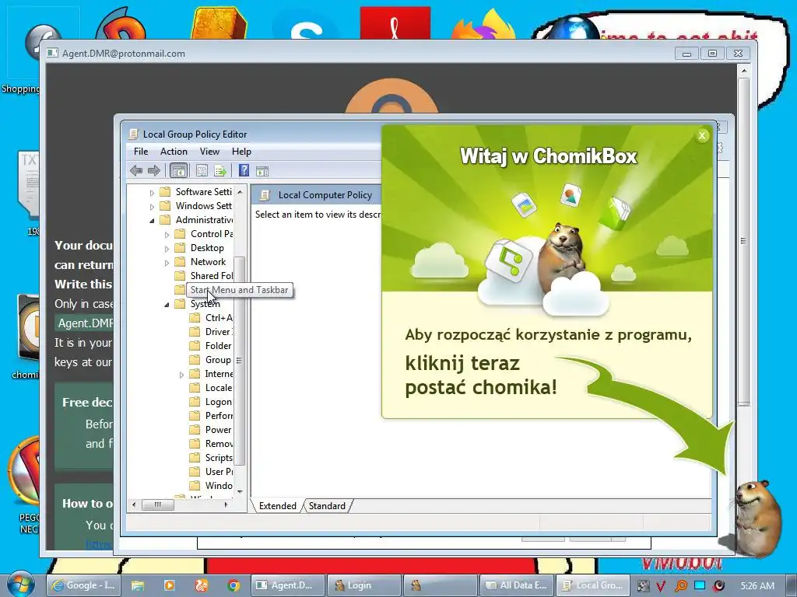Toggle the Show/Hide Action Pane toolbar icon

(262, 171)
